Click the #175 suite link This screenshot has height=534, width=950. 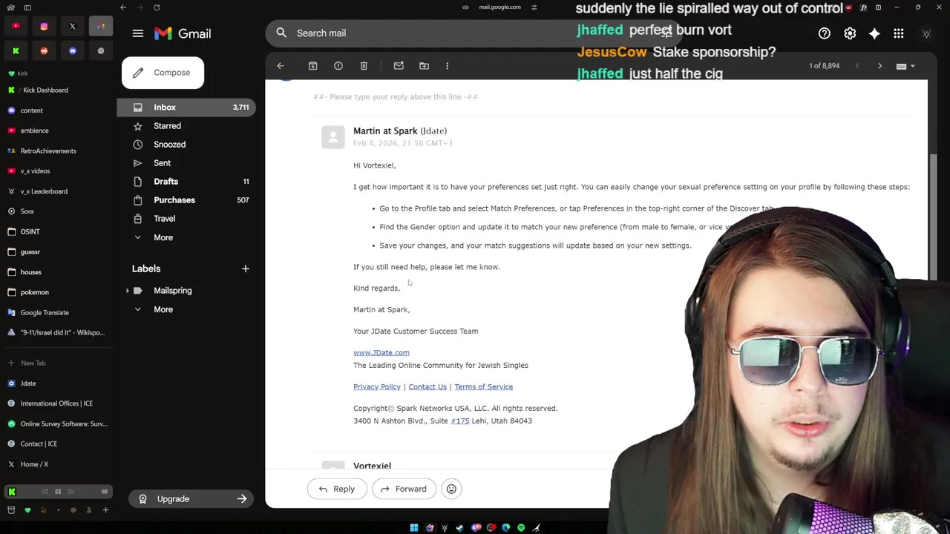[460, 421]
